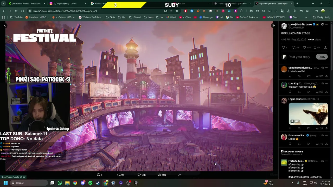Click the AdBlock Plus extension icon
This screenshot has width=333, height=187.
223,11
